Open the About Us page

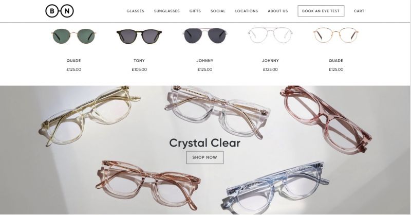pos(277,11)
